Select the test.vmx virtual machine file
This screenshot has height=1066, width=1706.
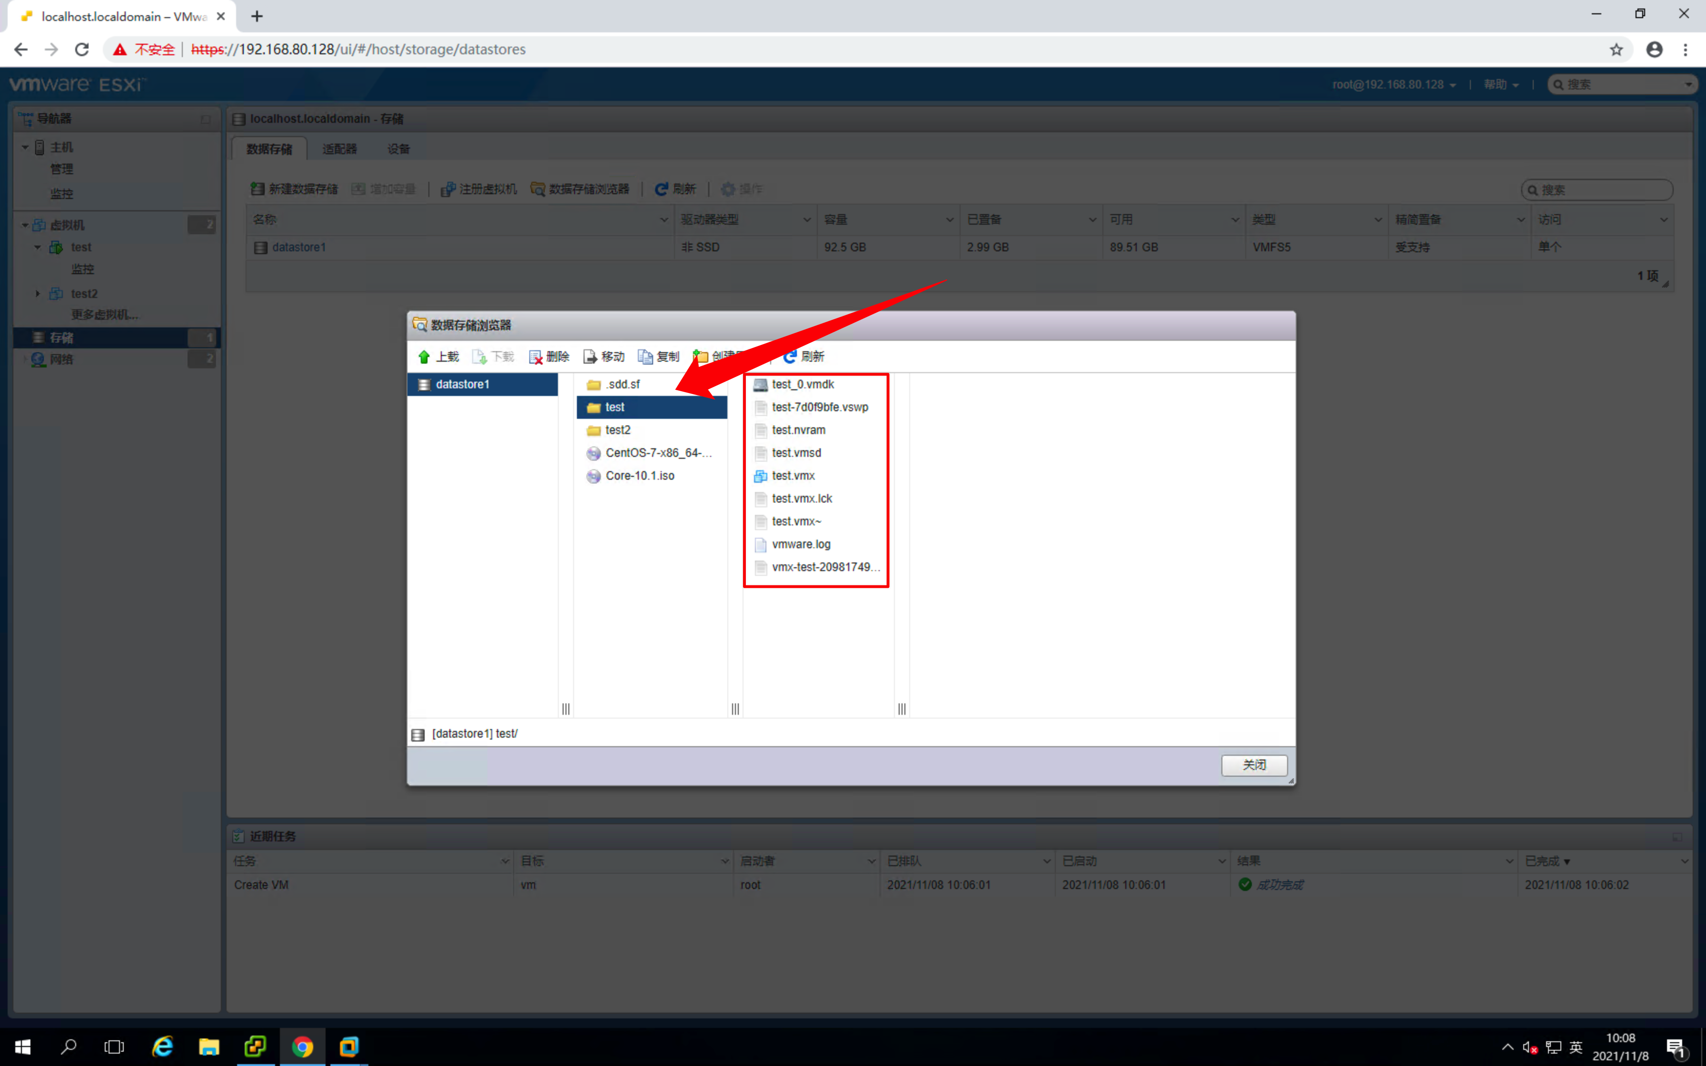click(793, 476)
